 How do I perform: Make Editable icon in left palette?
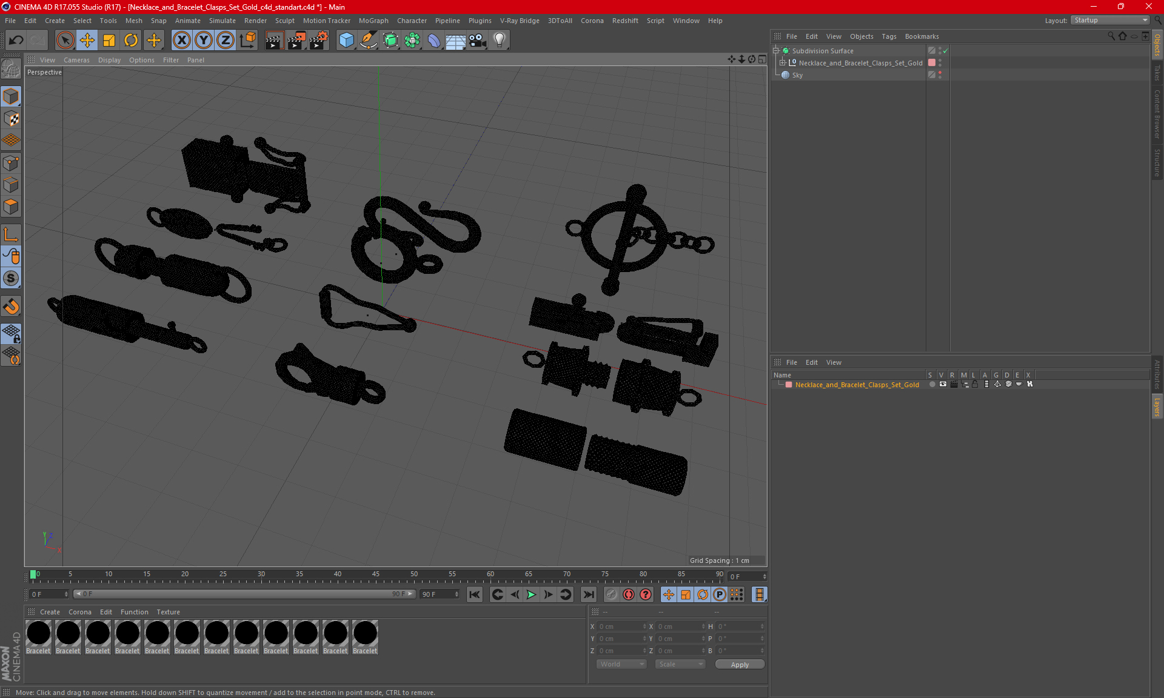point(11,69)
